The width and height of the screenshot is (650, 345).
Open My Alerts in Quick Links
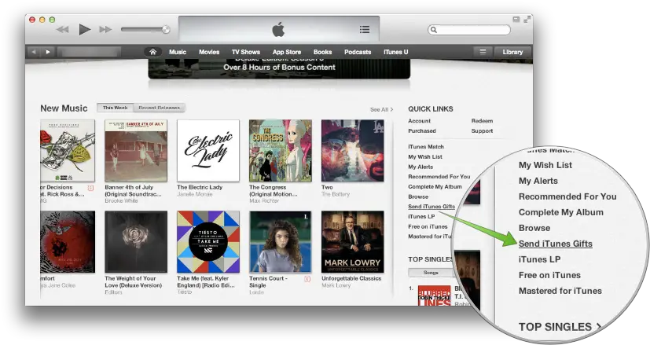420,167
